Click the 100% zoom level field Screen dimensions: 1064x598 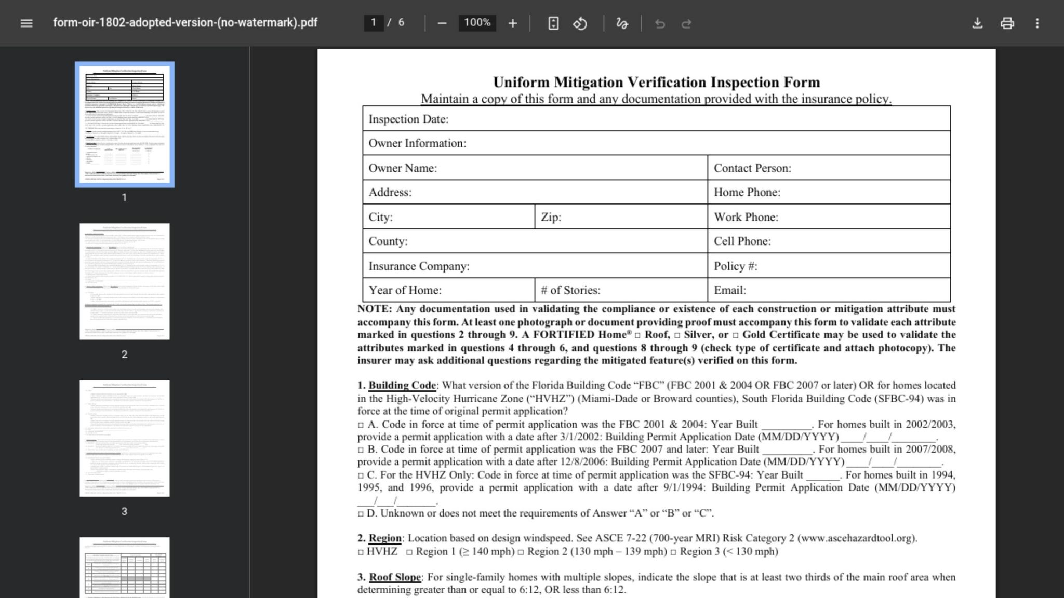click(477, 23)
